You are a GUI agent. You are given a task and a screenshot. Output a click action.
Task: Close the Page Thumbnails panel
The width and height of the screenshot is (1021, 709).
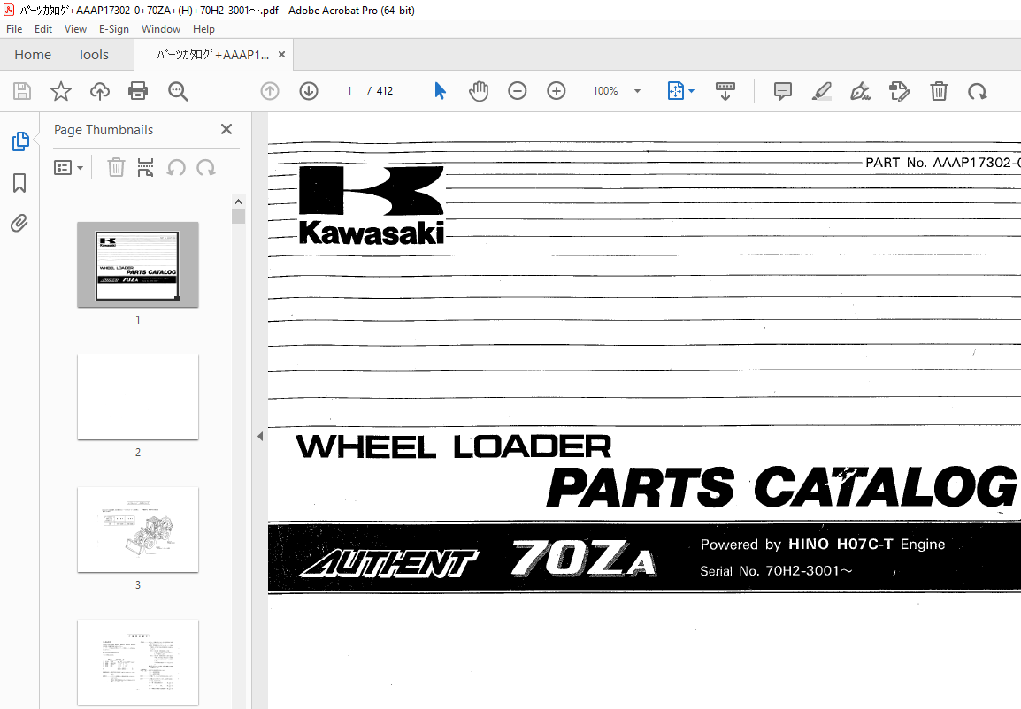[x=226, y=129]
